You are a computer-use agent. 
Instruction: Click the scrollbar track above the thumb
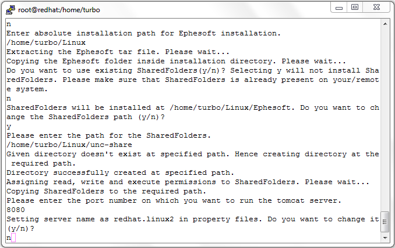pyautogui.click(x=385, y=118)
